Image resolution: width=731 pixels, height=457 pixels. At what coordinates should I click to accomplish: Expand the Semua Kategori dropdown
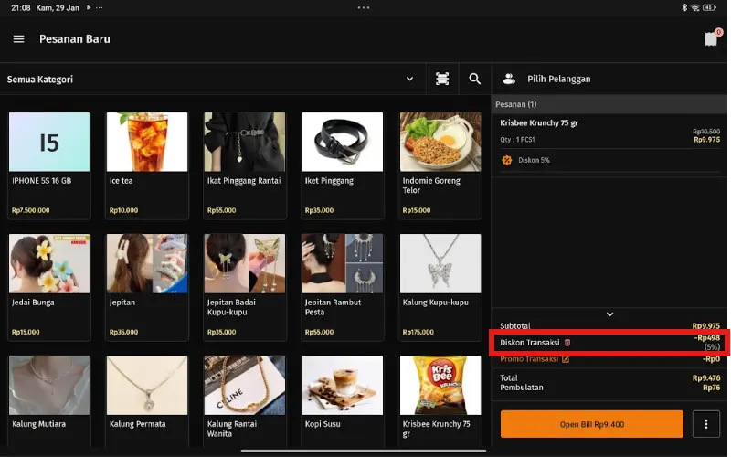410,80
